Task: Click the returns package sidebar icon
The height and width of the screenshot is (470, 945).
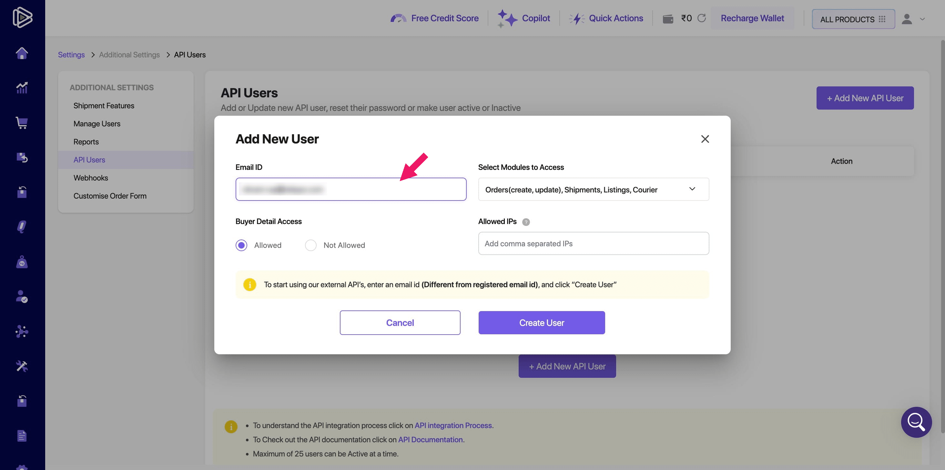Action: pos(22,157)
